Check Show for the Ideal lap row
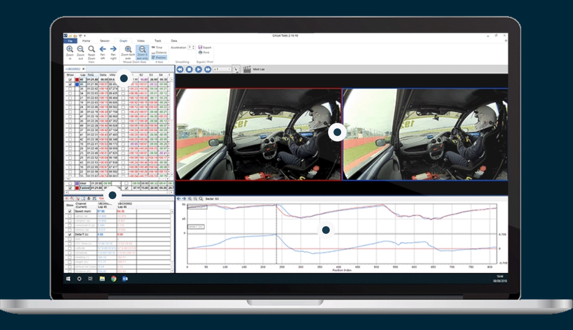 (70, 183)
